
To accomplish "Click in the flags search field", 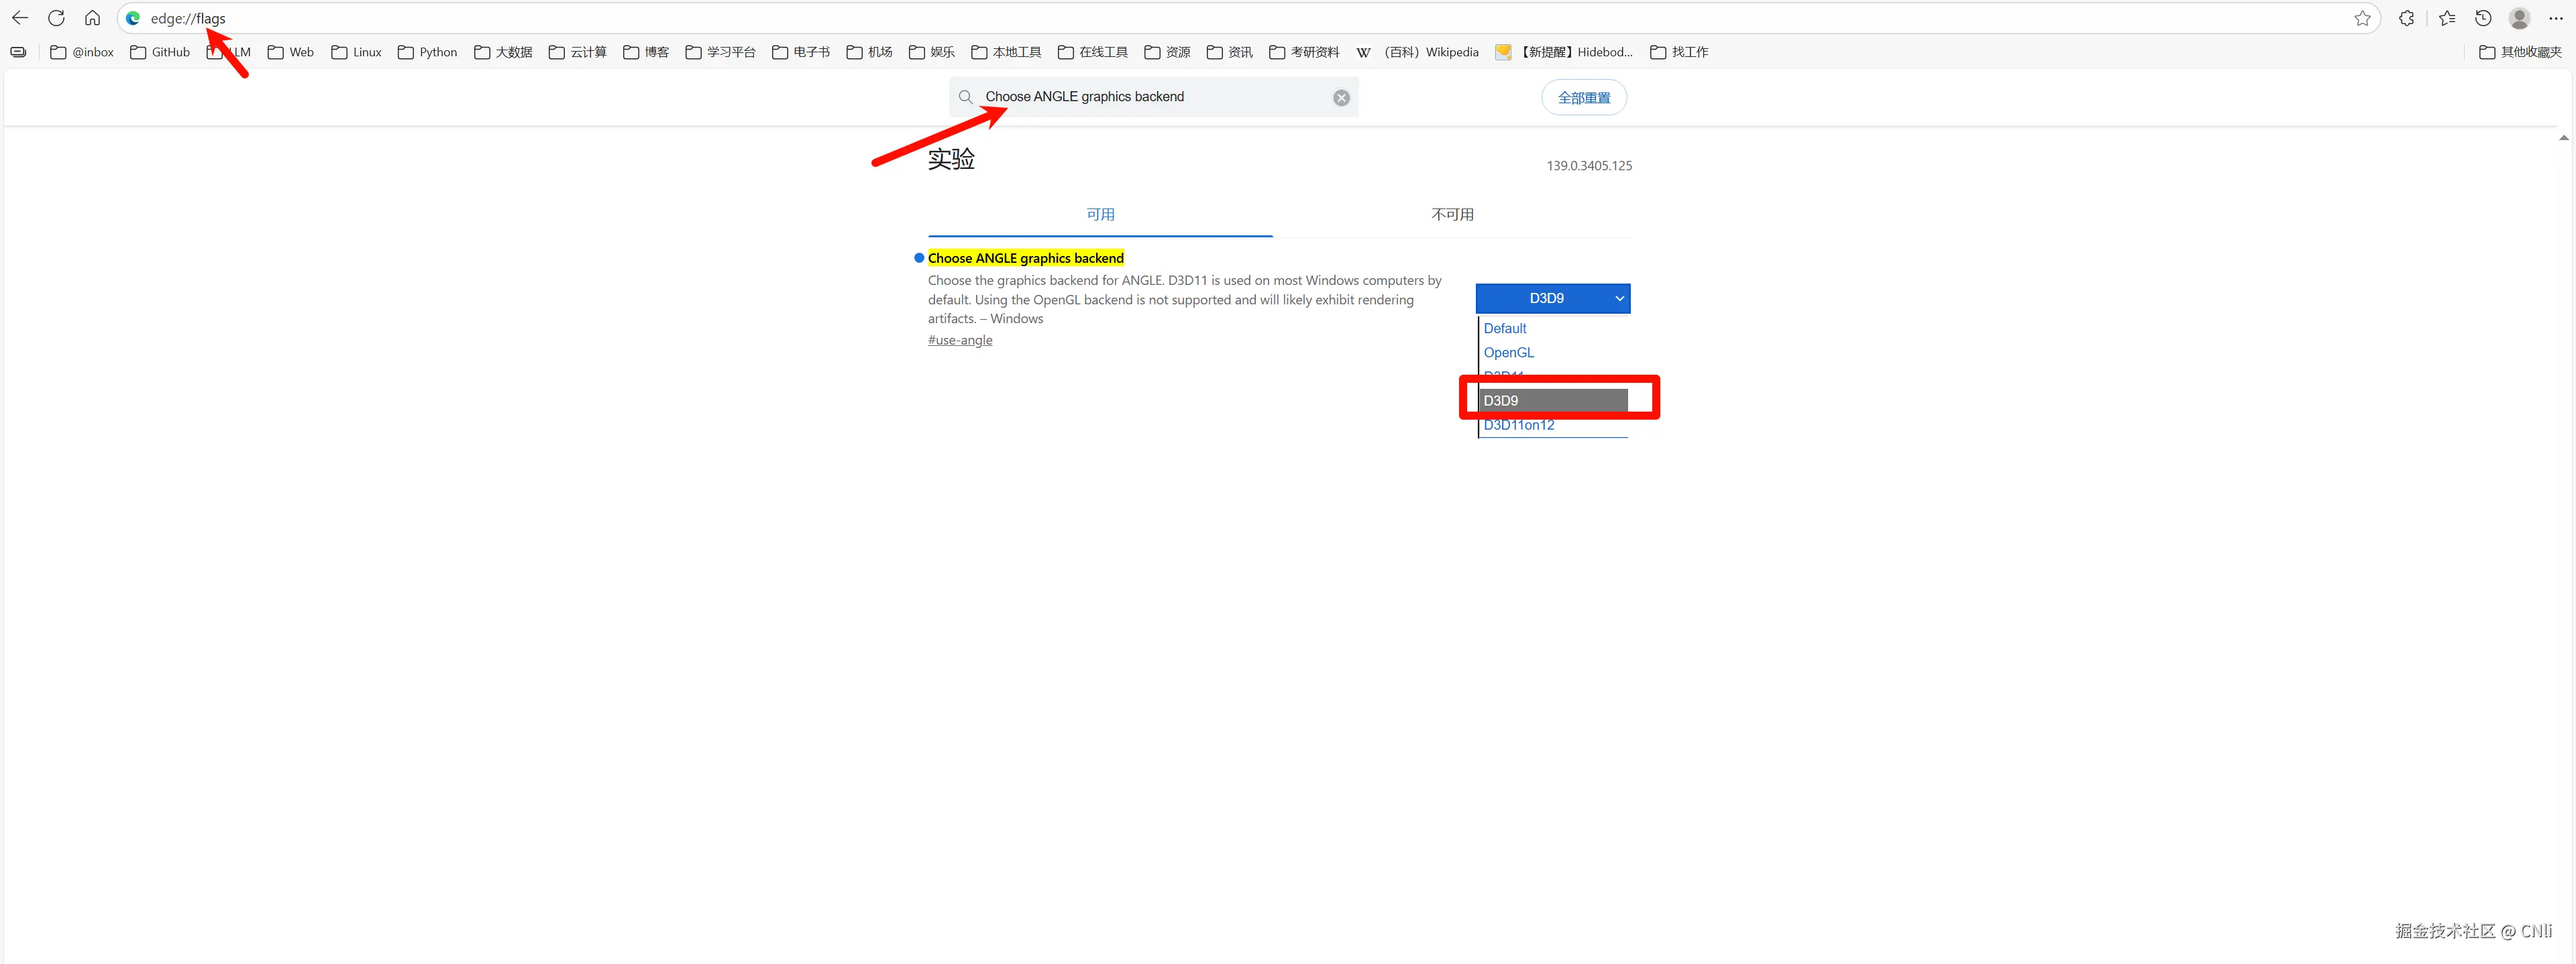I will (1150, 97).
